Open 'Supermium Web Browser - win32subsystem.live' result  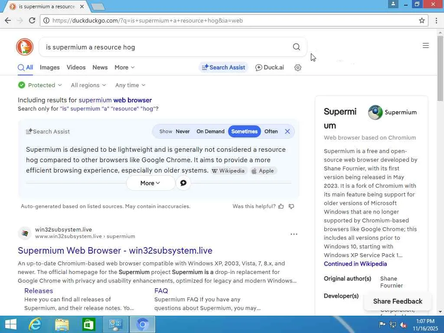[x=115, y=251]
